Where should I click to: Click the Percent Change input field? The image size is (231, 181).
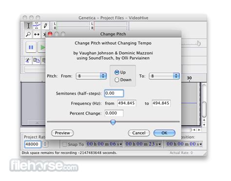(x=114, y=113)
